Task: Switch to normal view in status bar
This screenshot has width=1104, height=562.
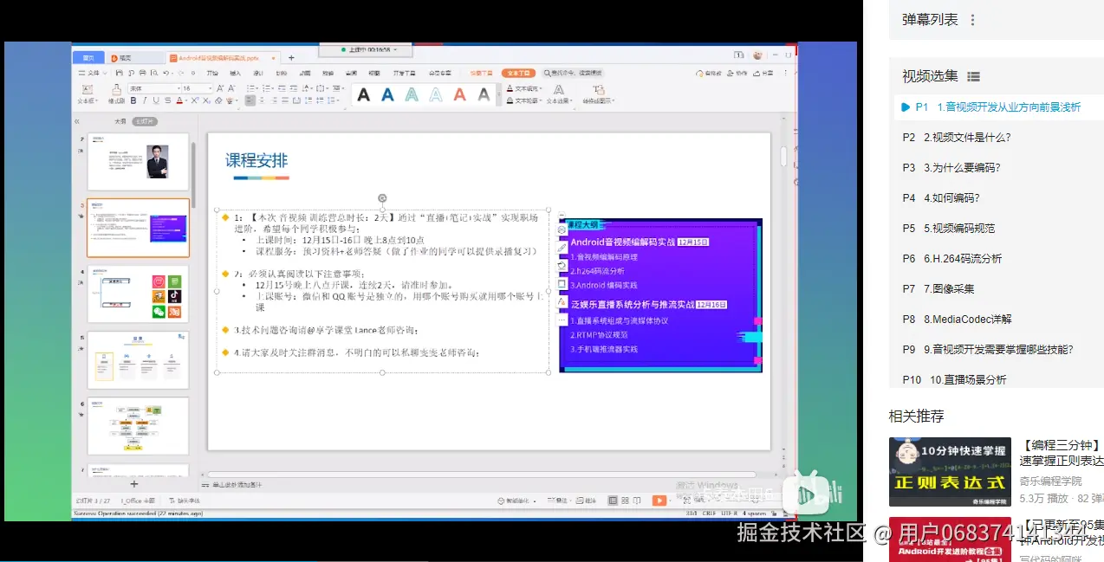Action: 613,501
